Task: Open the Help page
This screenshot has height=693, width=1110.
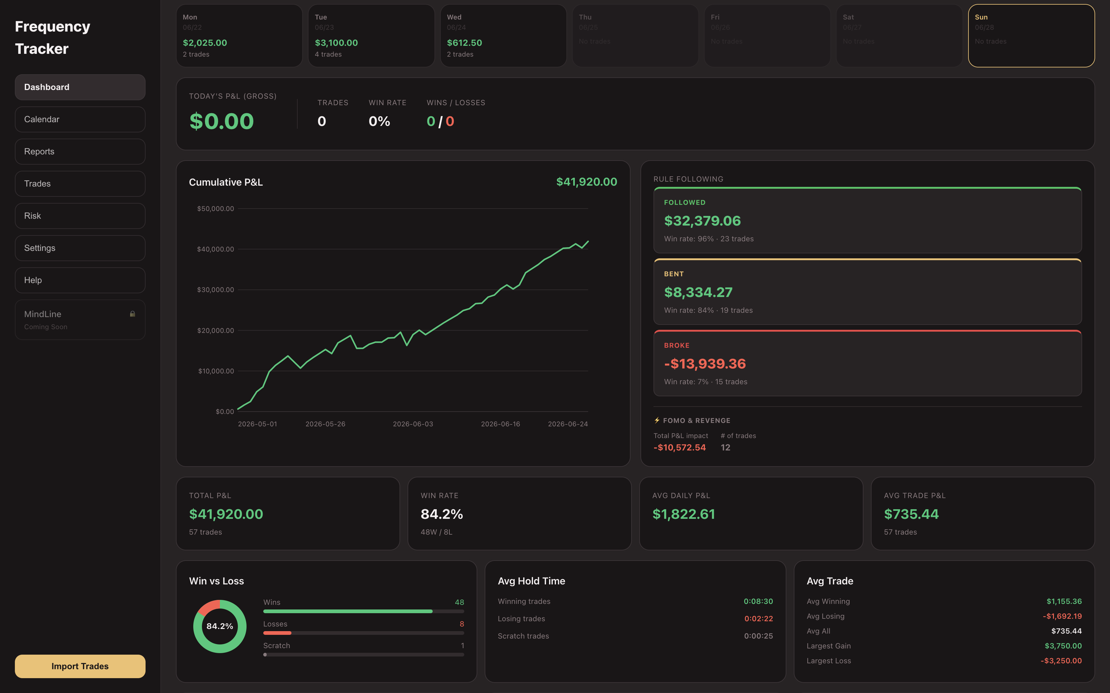Action: tap(80, 280)
